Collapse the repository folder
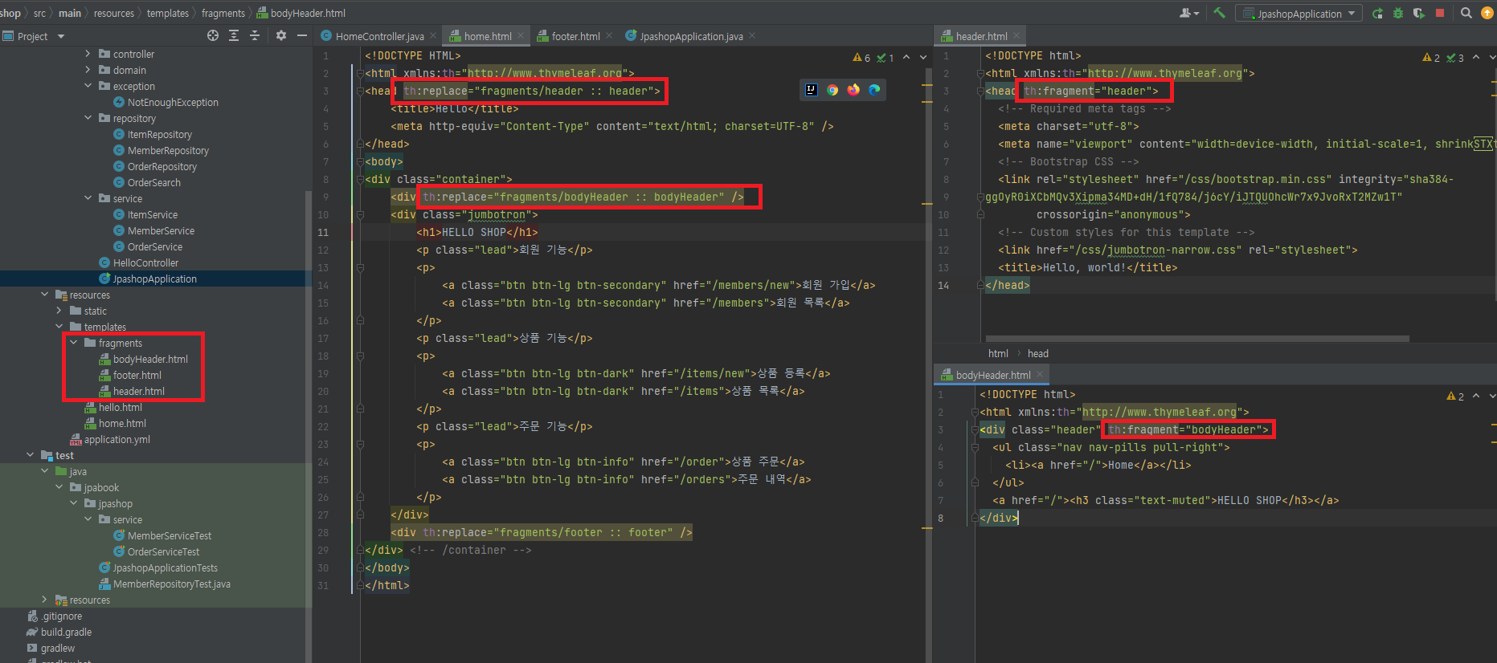 click(88, 118)
